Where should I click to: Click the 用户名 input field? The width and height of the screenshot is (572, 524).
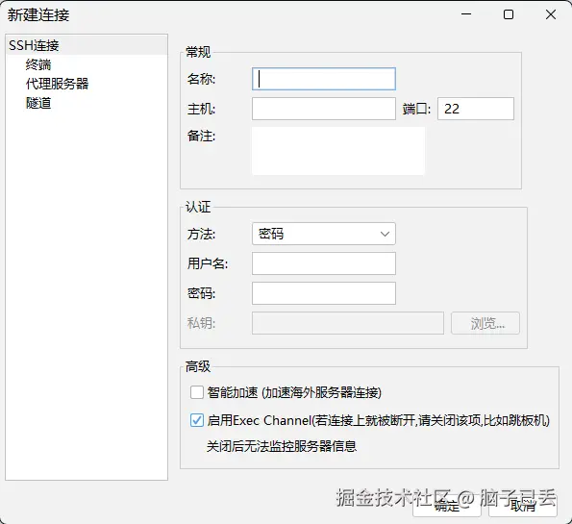[324, 263]
